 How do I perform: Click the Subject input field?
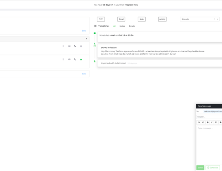tap(209, 117)
